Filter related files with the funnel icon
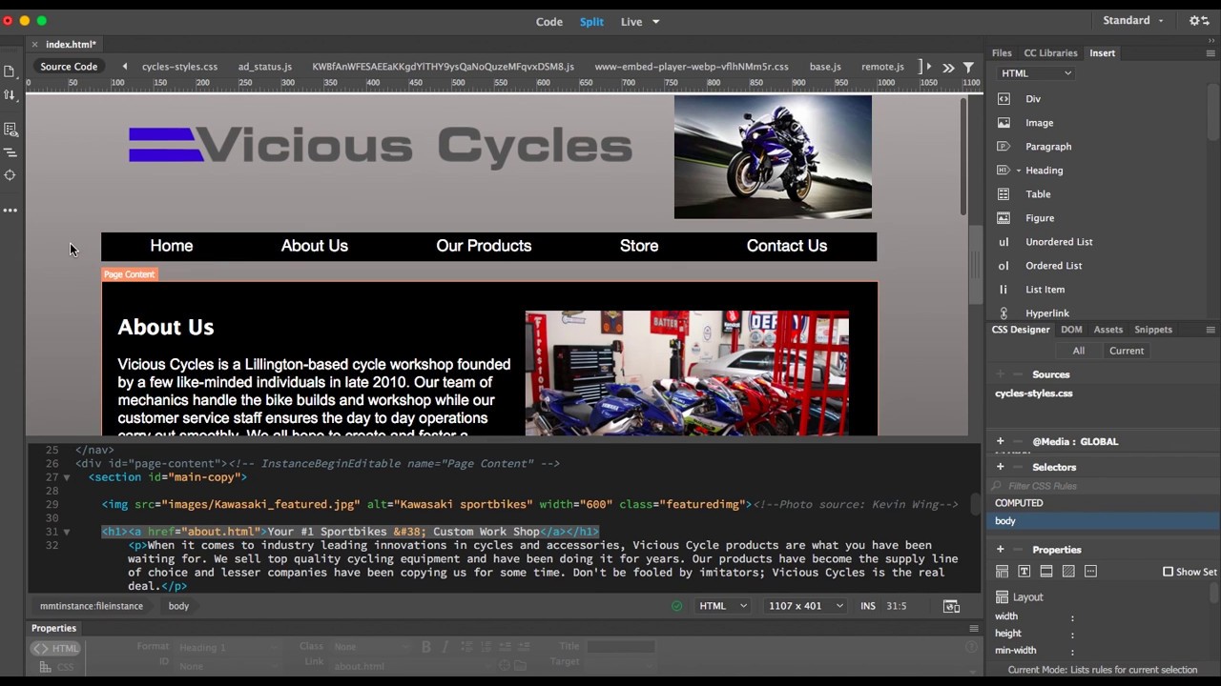 tap(968, 67)
